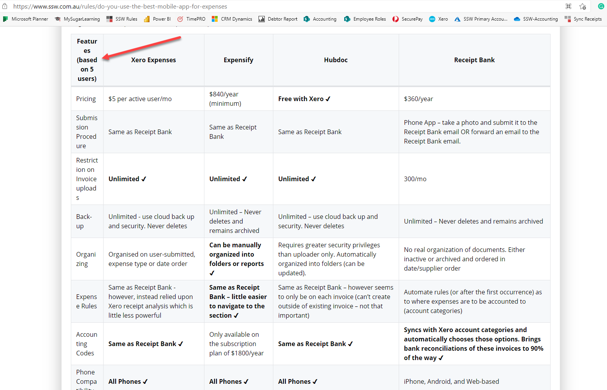Open the Debtor Report bookmark
The width and height of the screenshot is (607, 390).
278,19
